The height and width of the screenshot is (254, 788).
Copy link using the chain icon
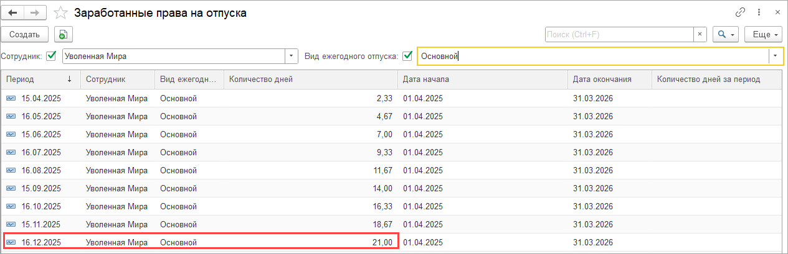(x=741, y=12)
